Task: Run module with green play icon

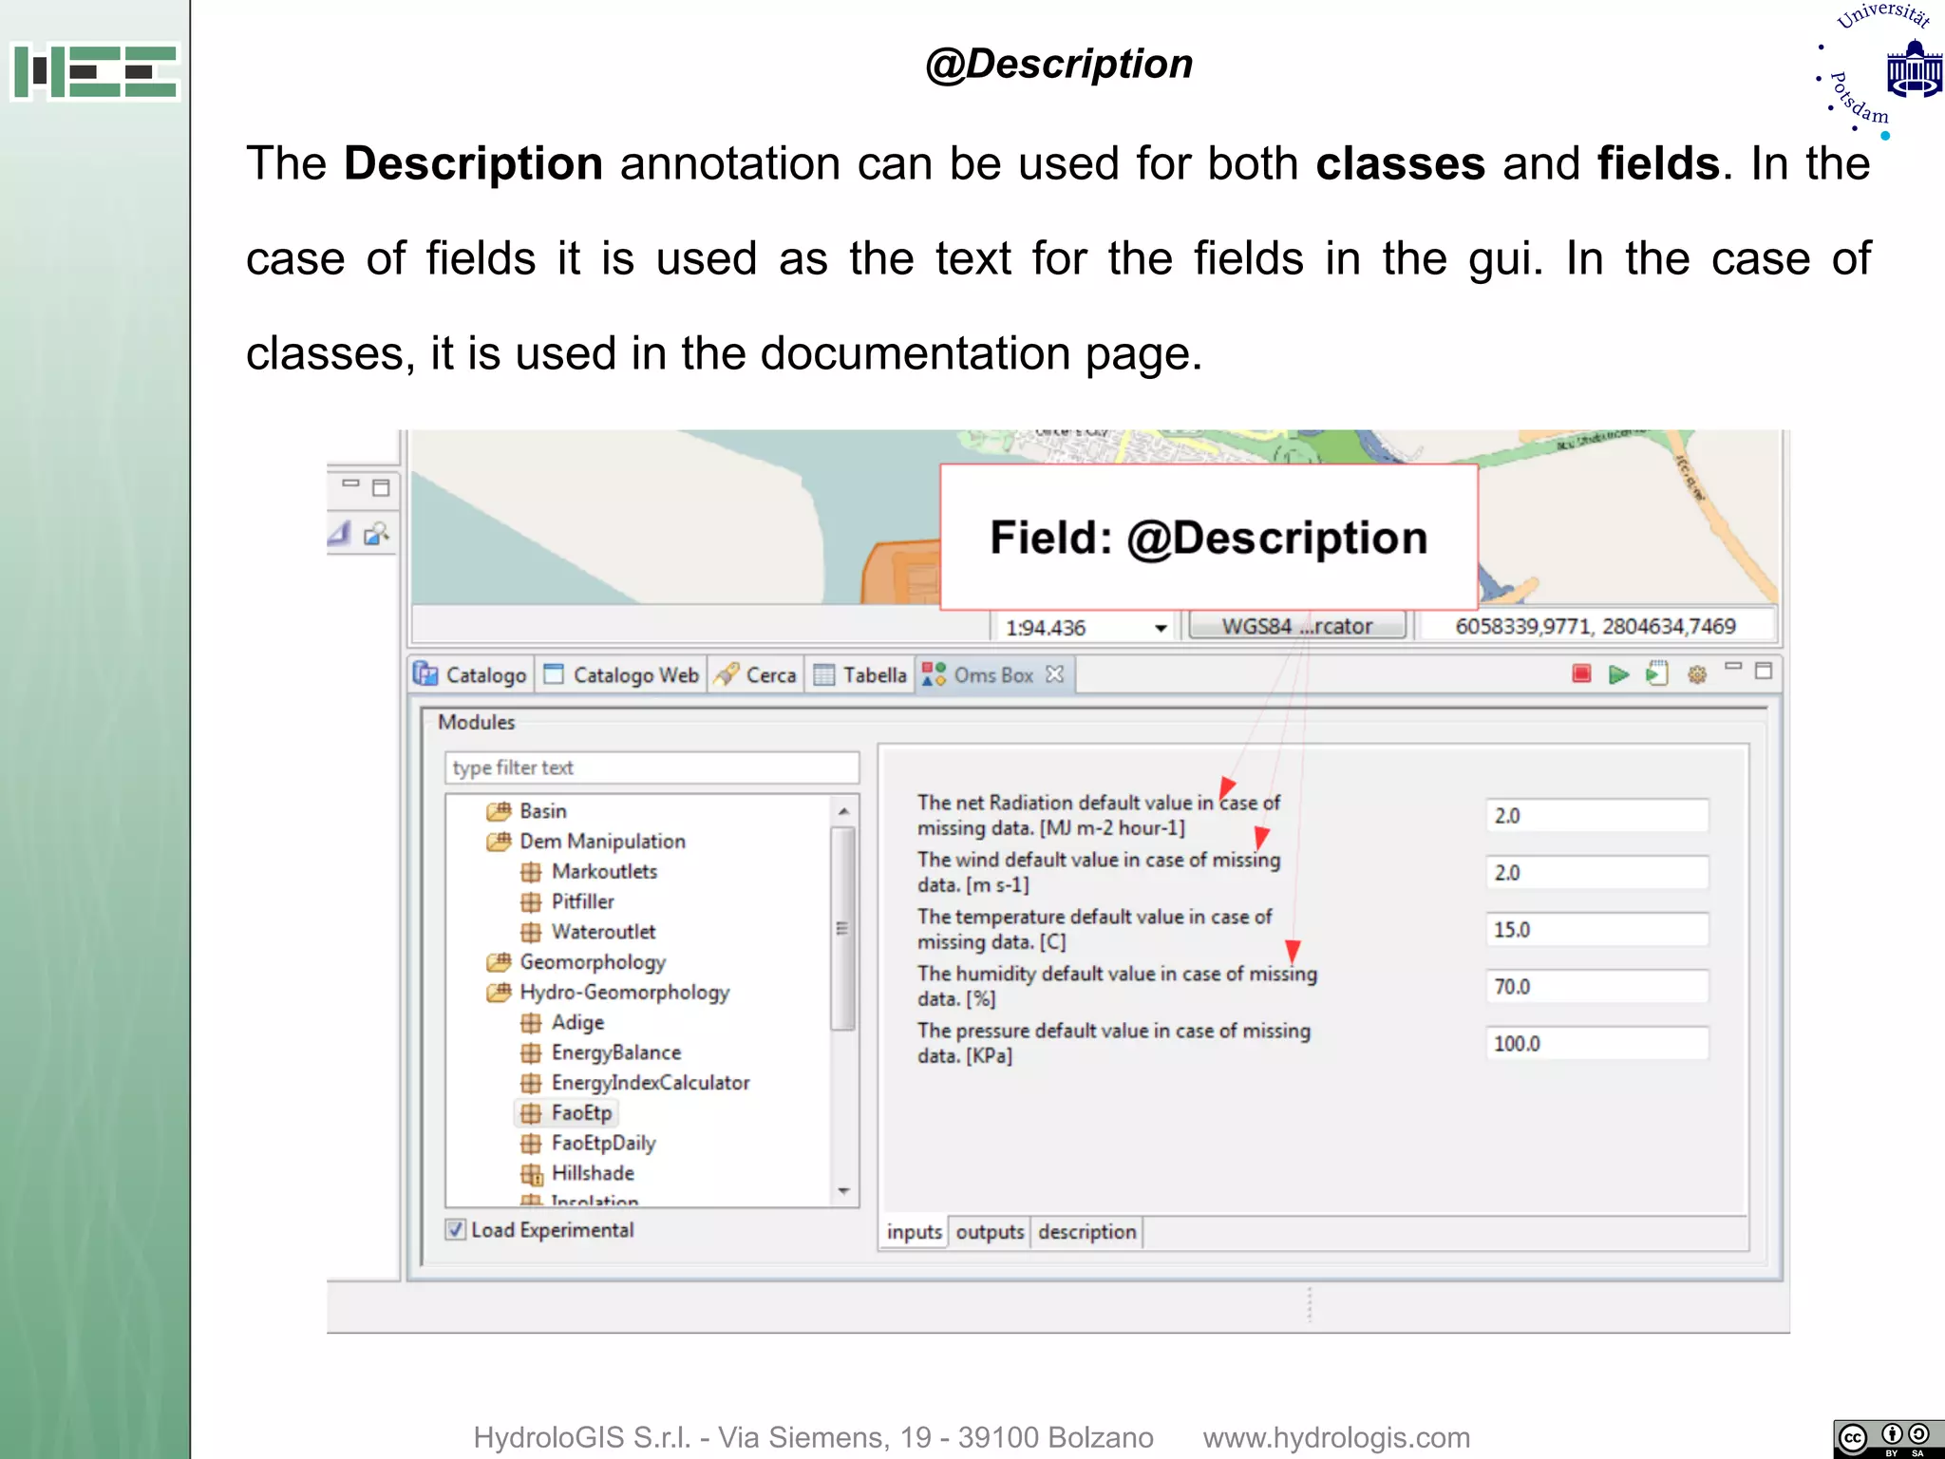Action: 1619,674
